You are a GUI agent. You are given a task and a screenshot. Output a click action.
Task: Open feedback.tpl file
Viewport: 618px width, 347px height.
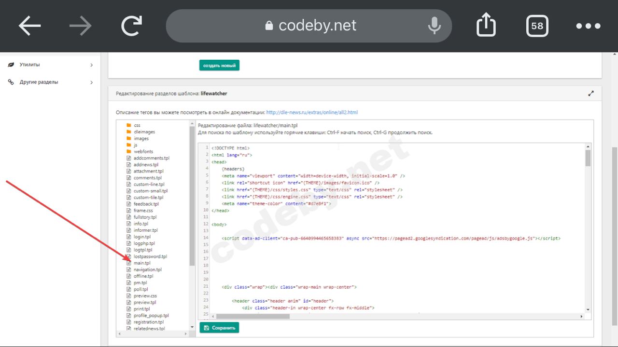[146, 204]
